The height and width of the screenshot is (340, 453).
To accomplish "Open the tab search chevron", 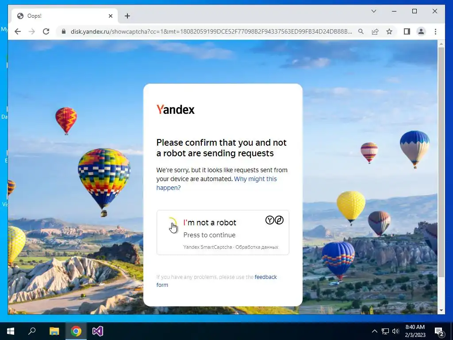I will click(373, 11).
